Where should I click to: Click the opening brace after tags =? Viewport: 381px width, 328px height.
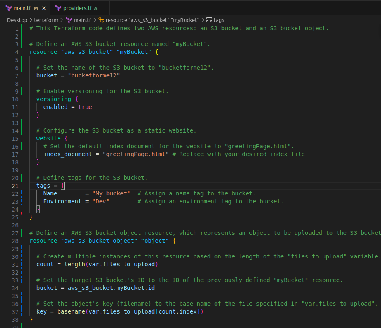62,186
